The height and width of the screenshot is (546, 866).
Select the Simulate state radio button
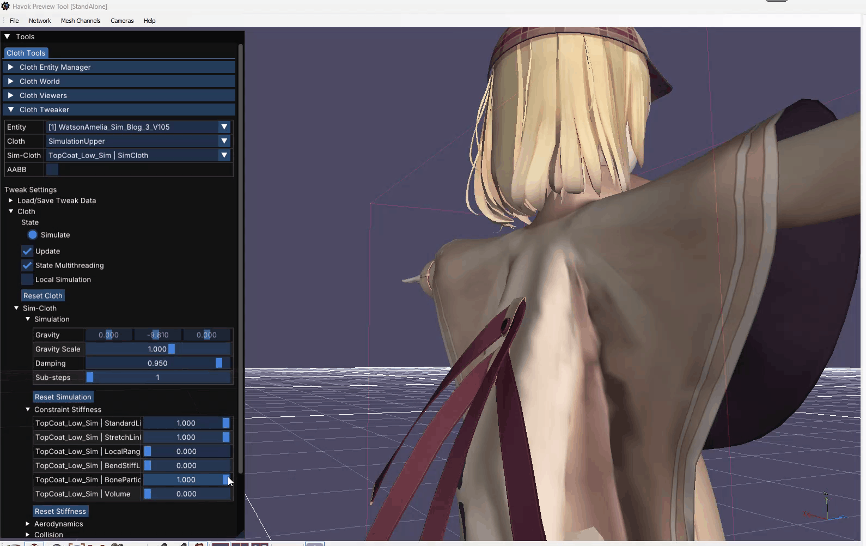[x=33, y=235]
